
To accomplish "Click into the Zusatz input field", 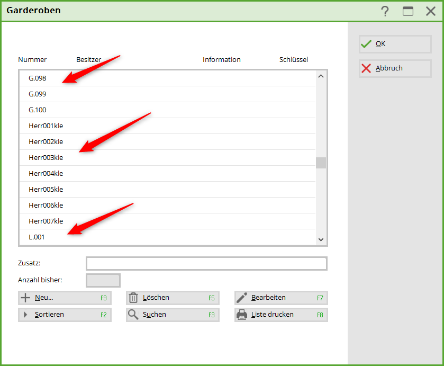I will (x=207, y=264).
